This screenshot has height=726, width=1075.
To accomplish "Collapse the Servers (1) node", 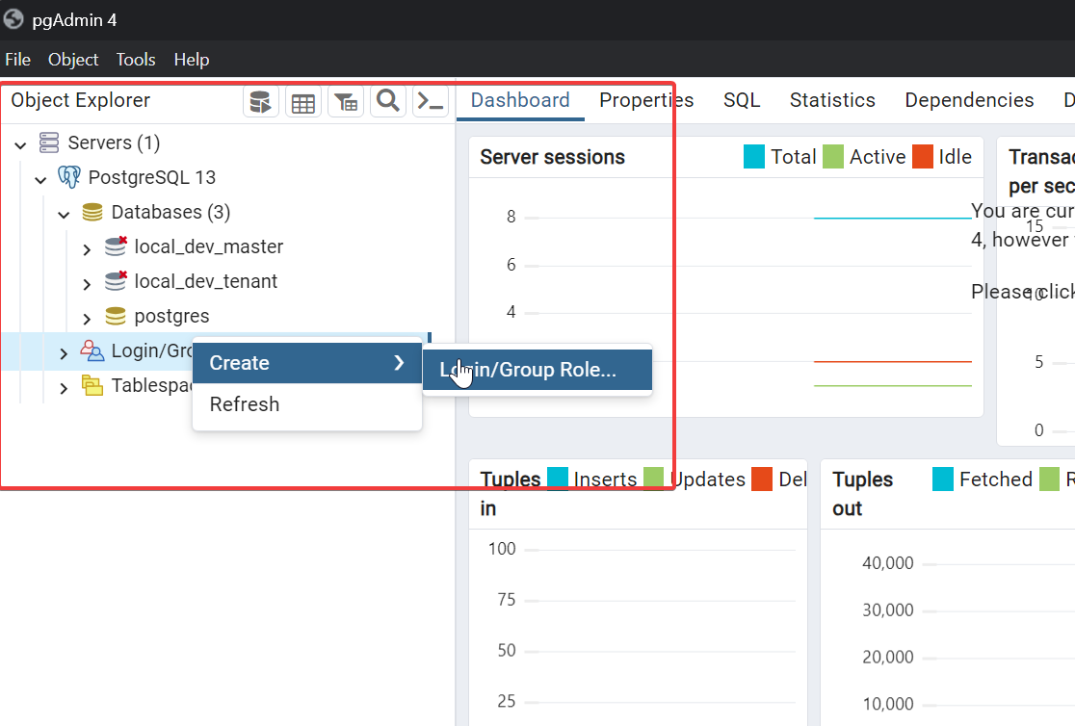I will tap(20, 144).
